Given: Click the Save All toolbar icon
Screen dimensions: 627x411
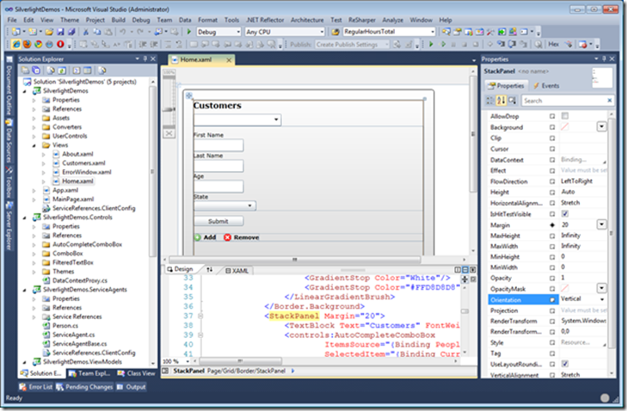Looking at the screenshot, I should tap(71, 32).
